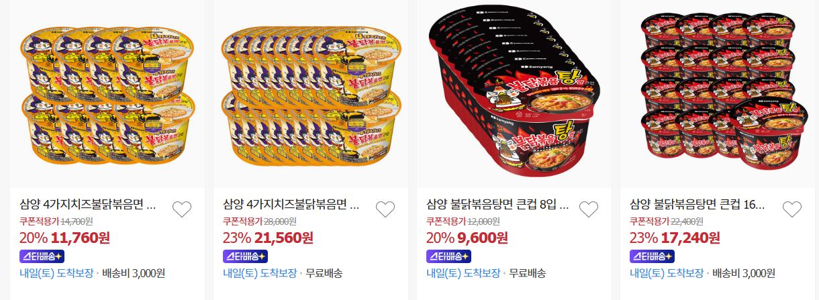The width and height of the screenshot is (819, 300).
Task: Open the yellow cheese noodle 8-cup product image
Action: (x=107, y=94)
